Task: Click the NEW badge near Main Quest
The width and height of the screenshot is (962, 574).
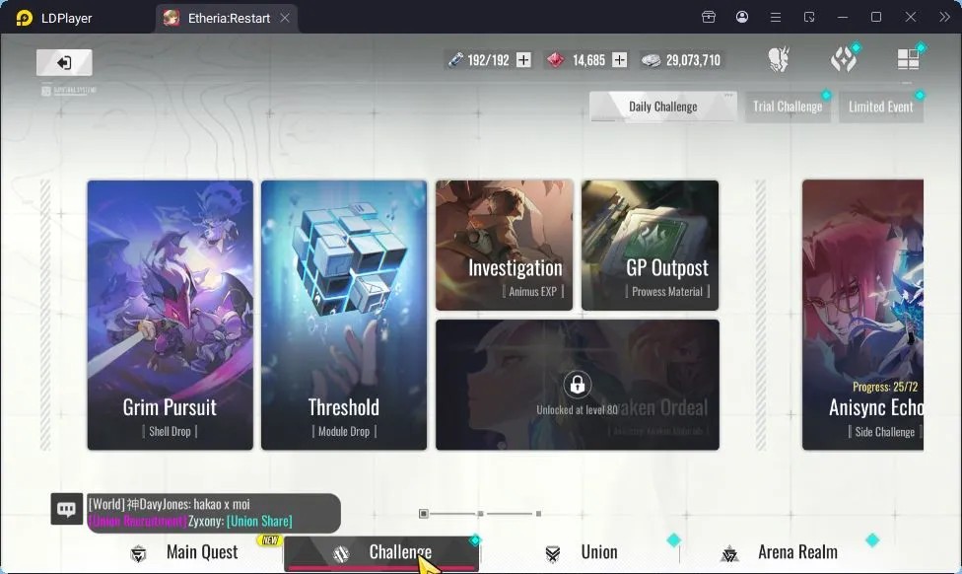Action: pos(269,540)
